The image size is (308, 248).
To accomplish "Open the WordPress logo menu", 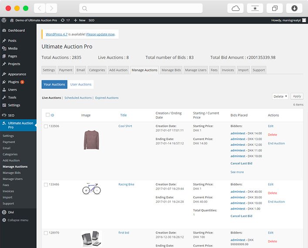I will (4, 20).
